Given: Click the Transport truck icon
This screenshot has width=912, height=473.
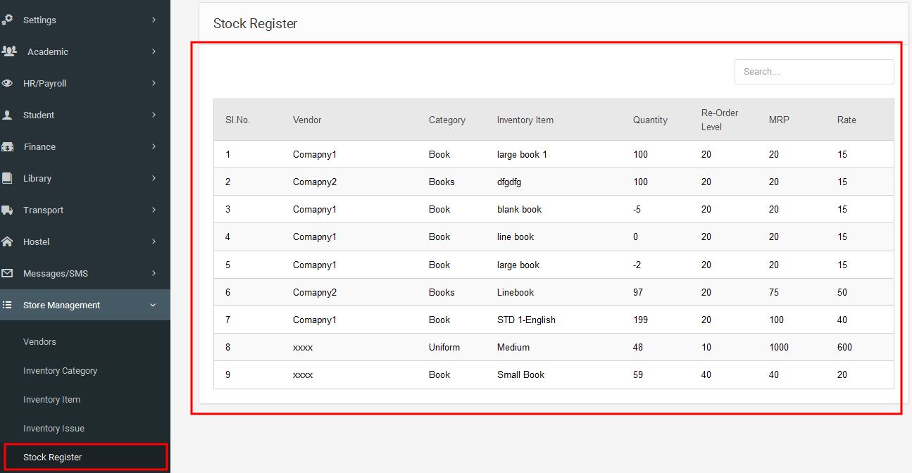Looking at the screenshot, I should coord(8,210).
